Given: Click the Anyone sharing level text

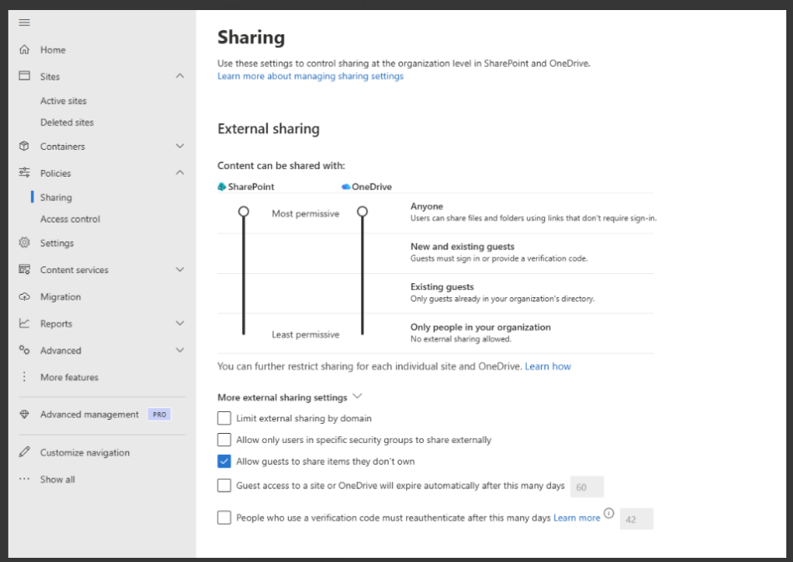Looking at the screenshot, I should pos(427,206).
